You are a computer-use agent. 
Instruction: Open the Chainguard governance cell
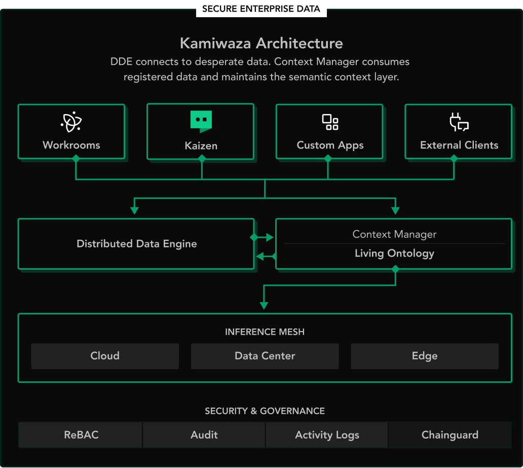point(450,435)
